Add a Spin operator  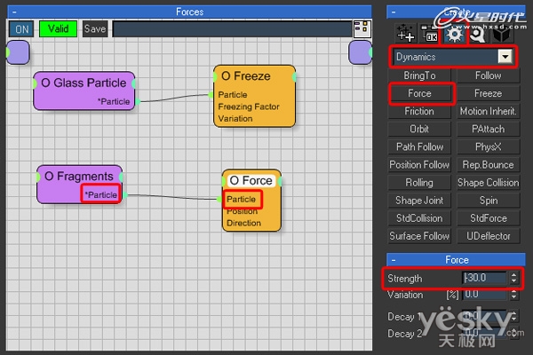(488, 201)
